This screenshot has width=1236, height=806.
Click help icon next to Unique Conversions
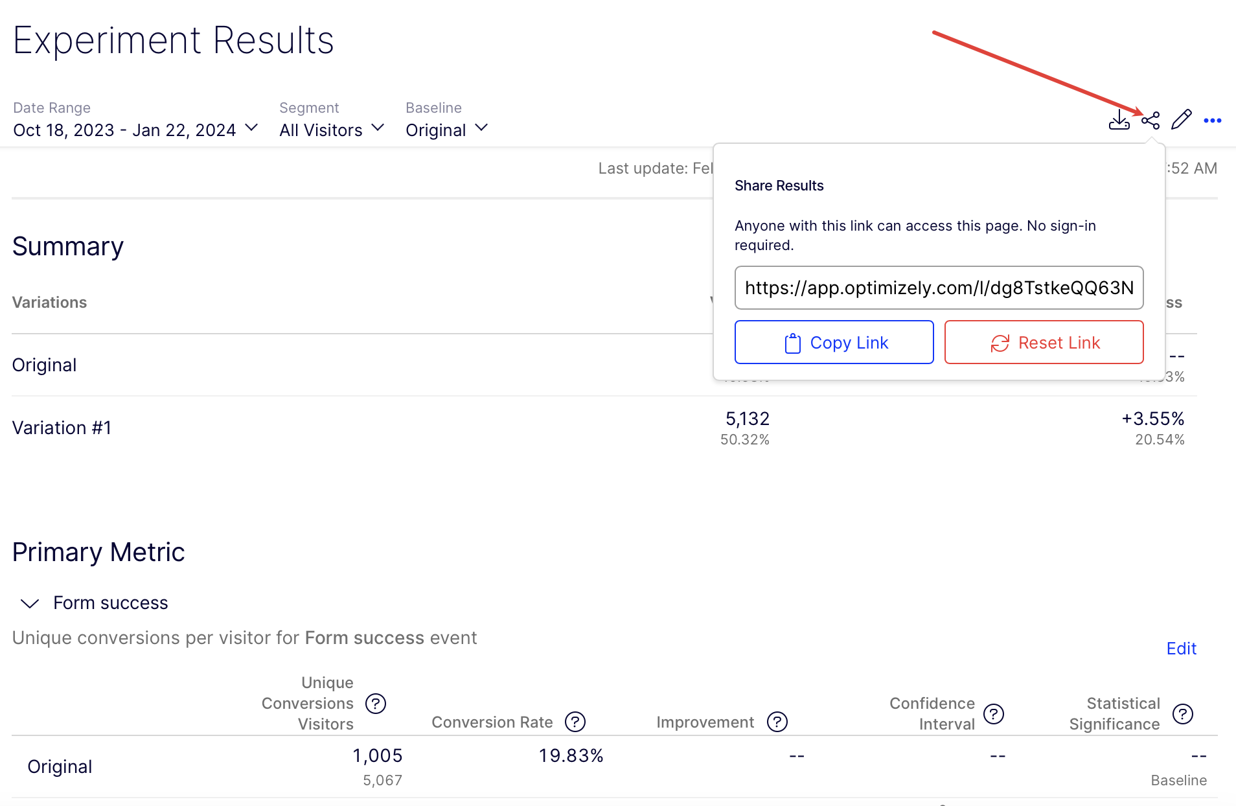[x=376, y=704]
